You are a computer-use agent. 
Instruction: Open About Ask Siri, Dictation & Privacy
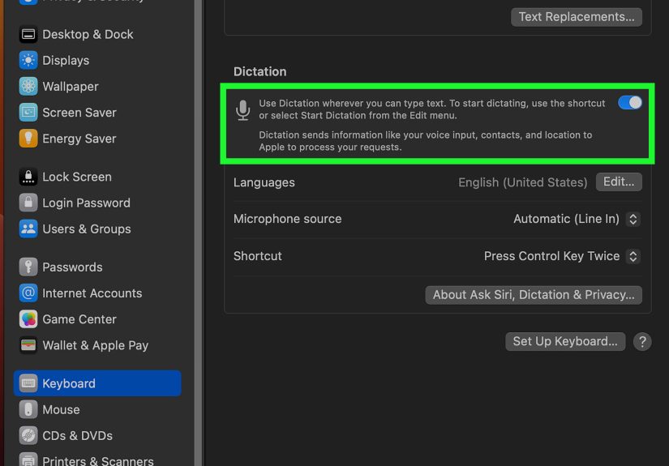pyautogui.click(x=534, y=295)
